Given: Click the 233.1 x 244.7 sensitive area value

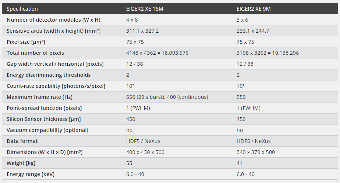Looking at the screenshot, I should pyautogui.click(x=253, y=31).
